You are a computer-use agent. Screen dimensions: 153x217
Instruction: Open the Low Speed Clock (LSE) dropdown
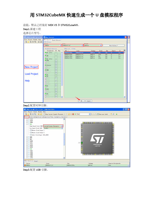point(53,128)
